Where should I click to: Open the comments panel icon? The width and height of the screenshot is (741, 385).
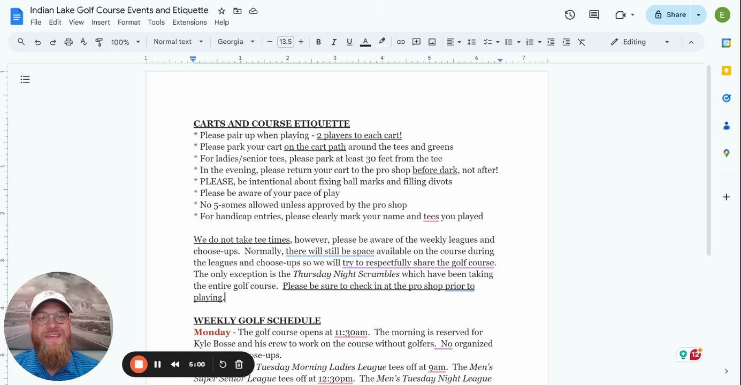[x=594, y=15]
